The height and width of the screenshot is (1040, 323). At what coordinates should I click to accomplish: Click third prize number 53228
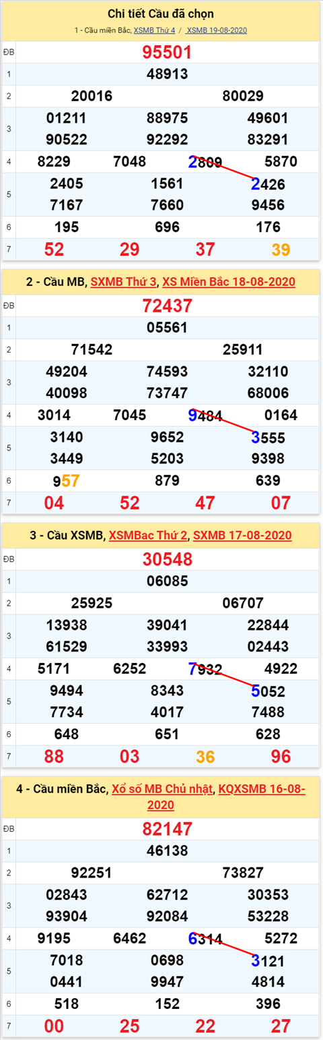[268, 917]
